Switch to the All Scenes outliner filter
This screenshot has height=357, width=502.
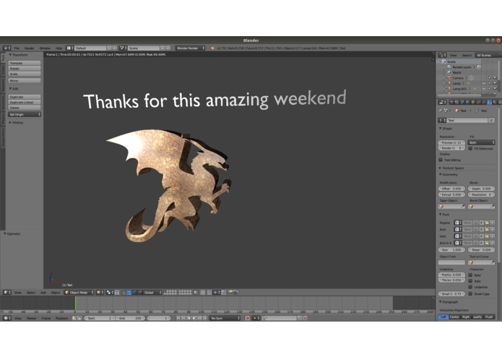[484, 55]
